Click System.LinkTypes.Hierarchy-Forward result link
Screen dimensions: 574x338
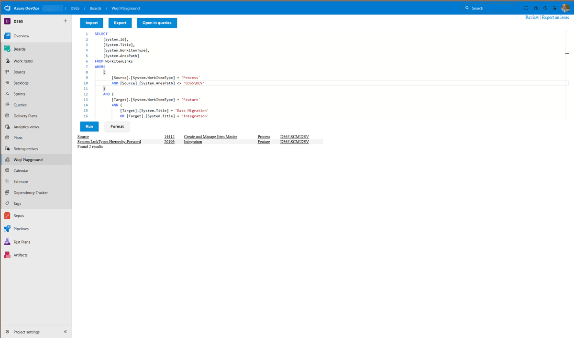click(x=109, y=142)
